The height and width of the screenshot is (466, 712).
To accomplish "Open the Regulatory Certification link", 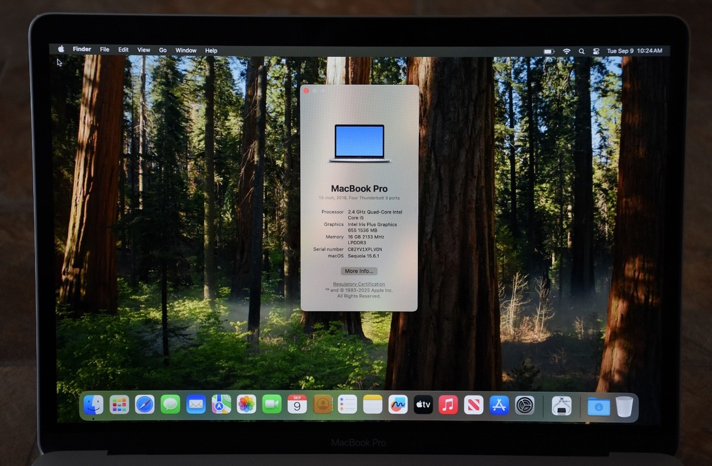I will [x=359, y=285].
